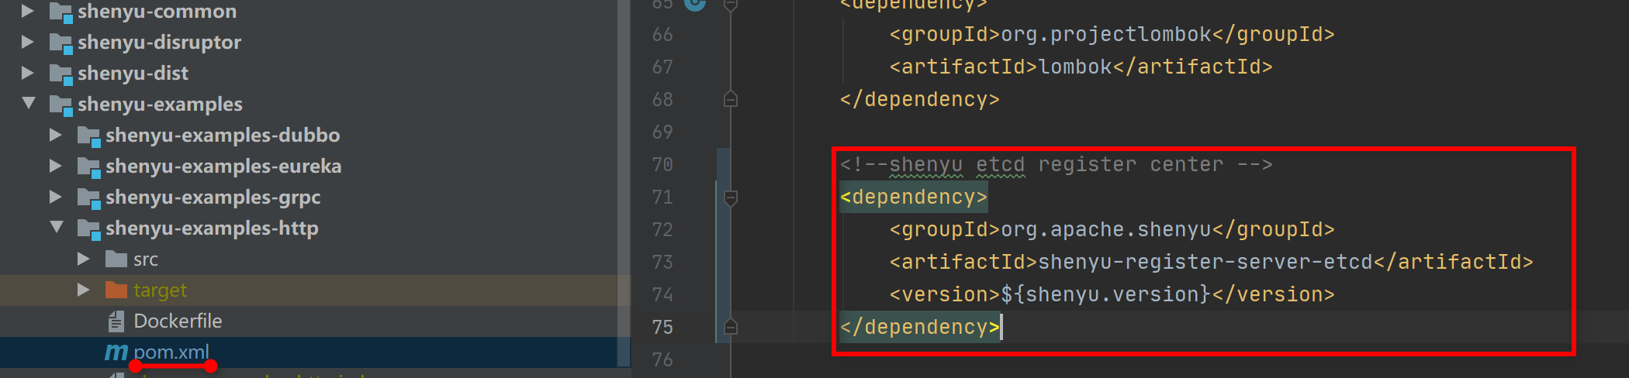The width and height of the screenshot is (1629, 378).
Task: Click the src folder icon
Action: coord(116,259)
